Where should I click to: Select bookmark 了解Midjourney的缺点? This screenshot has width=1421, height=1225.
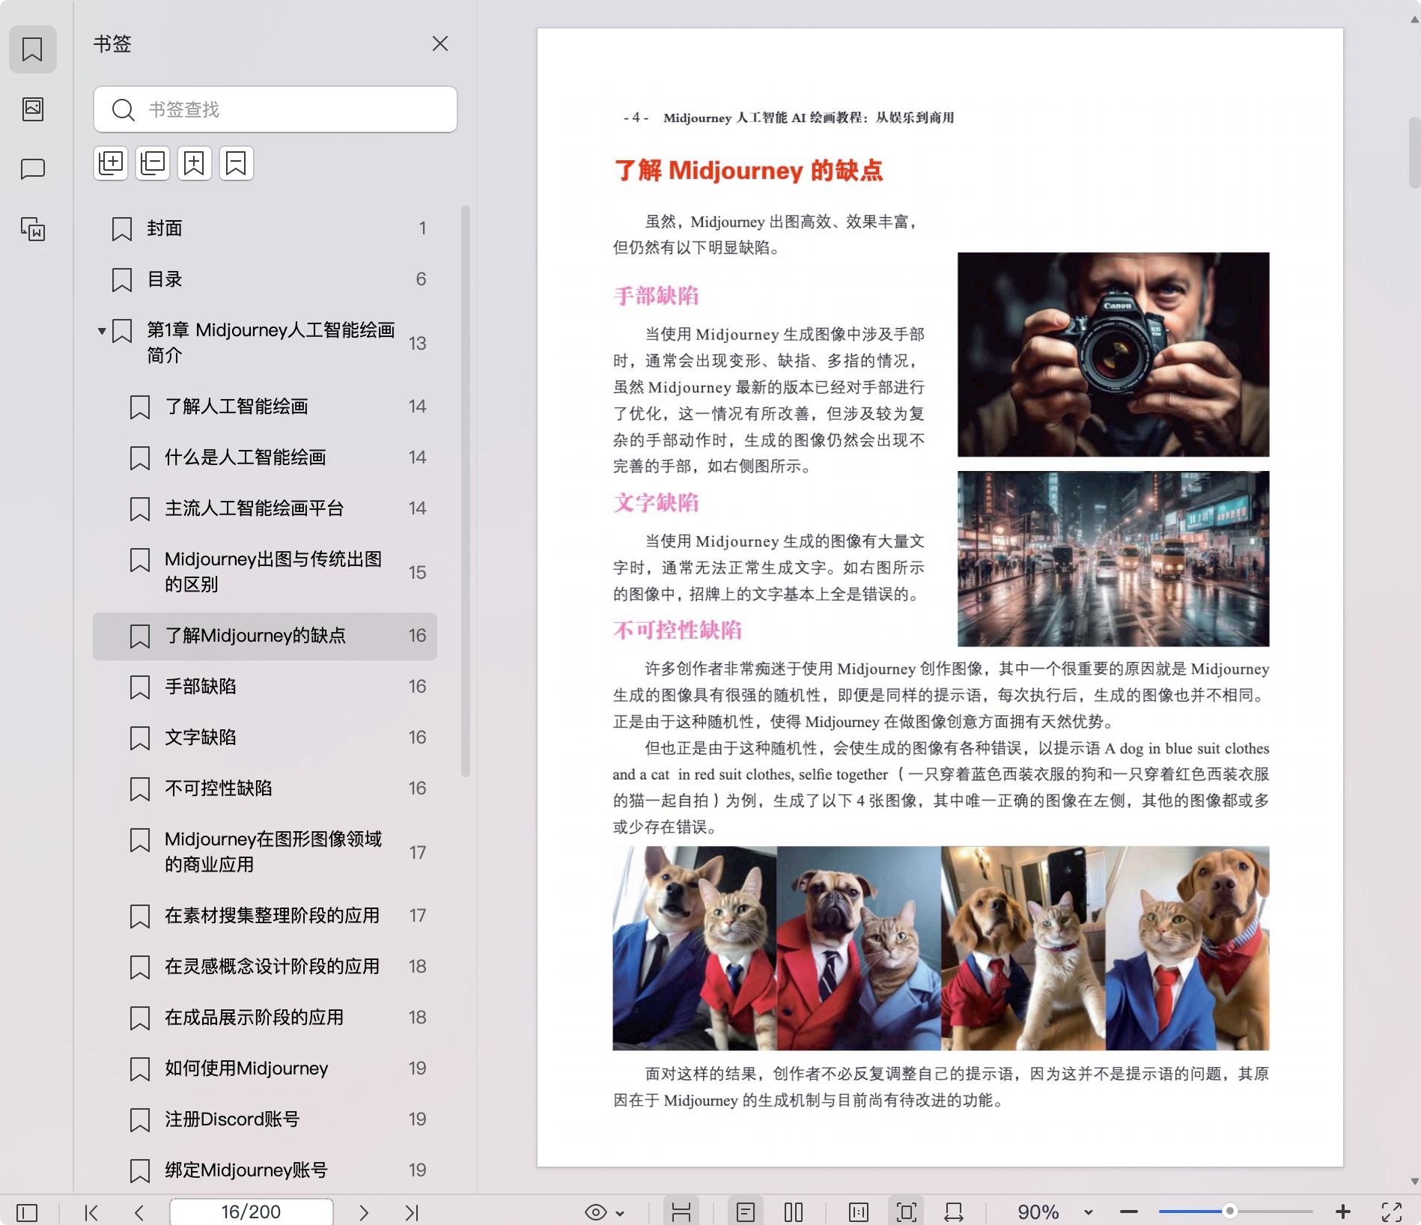click(x=265, y=636)
